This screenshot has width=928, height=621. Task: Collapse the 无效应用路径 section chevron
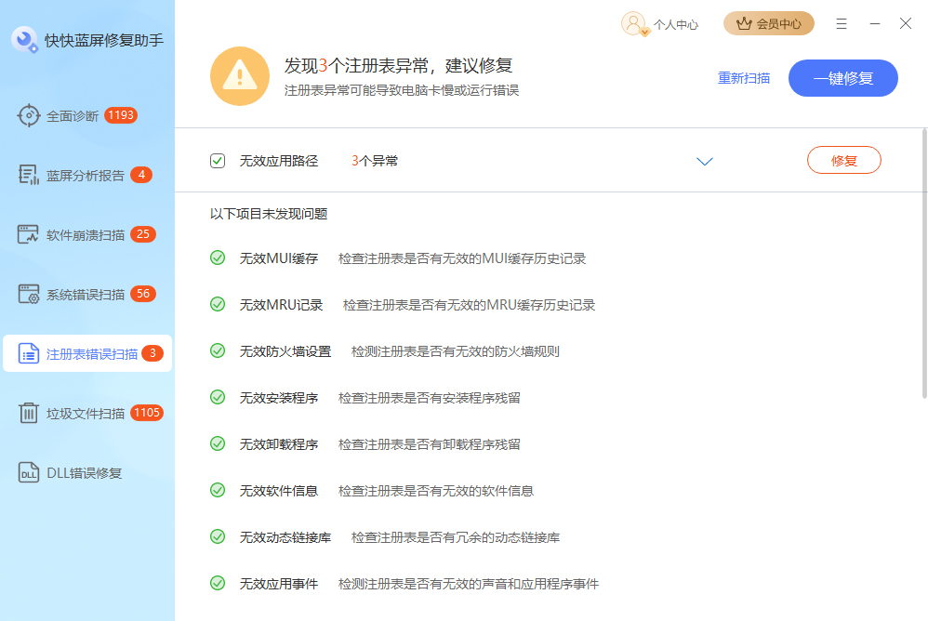(x=704, y=161)
